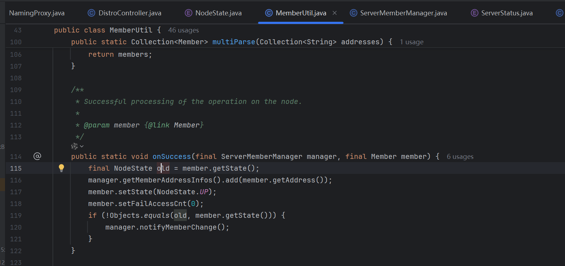Click the UP constant in NodeState.UP
This screenshot has height=266, width=565.
204,192
